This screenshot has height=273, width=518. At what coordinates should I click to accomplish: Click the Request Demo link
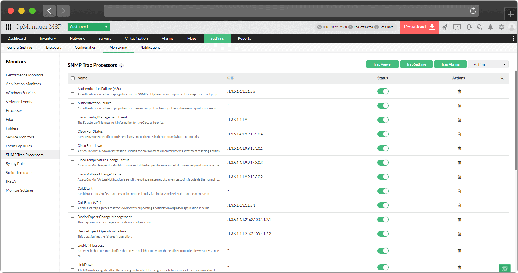[361, 27]
